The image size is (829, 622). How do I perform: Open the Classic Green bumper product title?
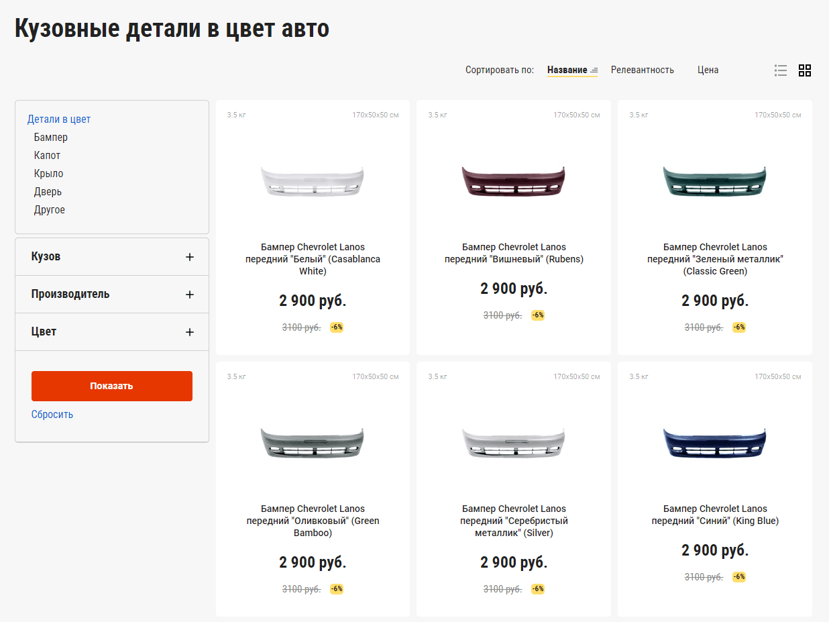pyautogui.click(x=715, y=259)
